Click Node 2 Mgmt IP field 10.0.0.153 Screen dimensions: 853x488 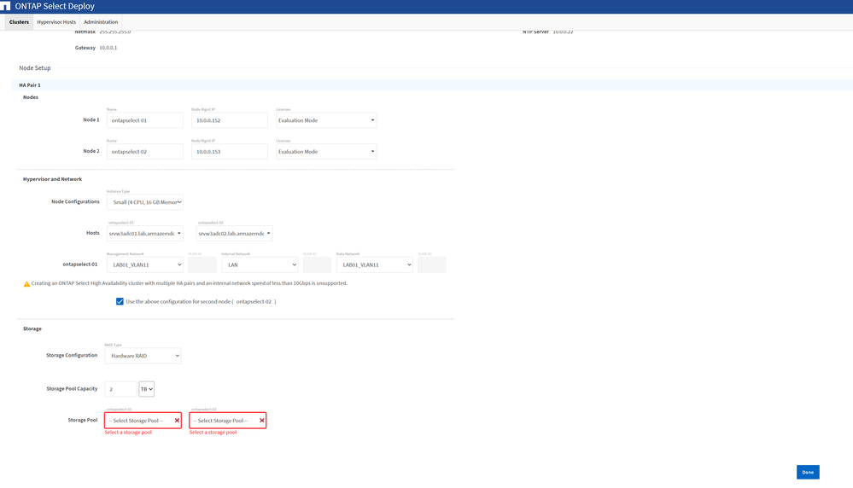tap(230, 152)
